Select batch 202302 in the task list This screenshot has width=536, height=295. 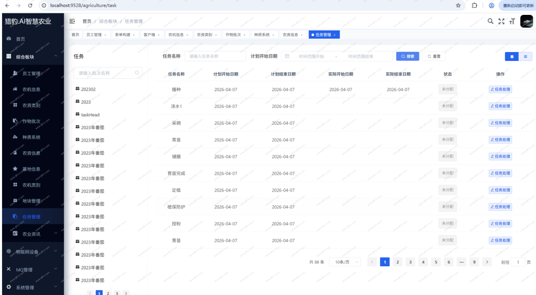coord(88,89)
